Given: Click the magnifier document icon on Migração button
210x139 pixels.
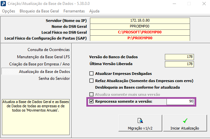Looking at the screenshot, I should pos(140,120).
